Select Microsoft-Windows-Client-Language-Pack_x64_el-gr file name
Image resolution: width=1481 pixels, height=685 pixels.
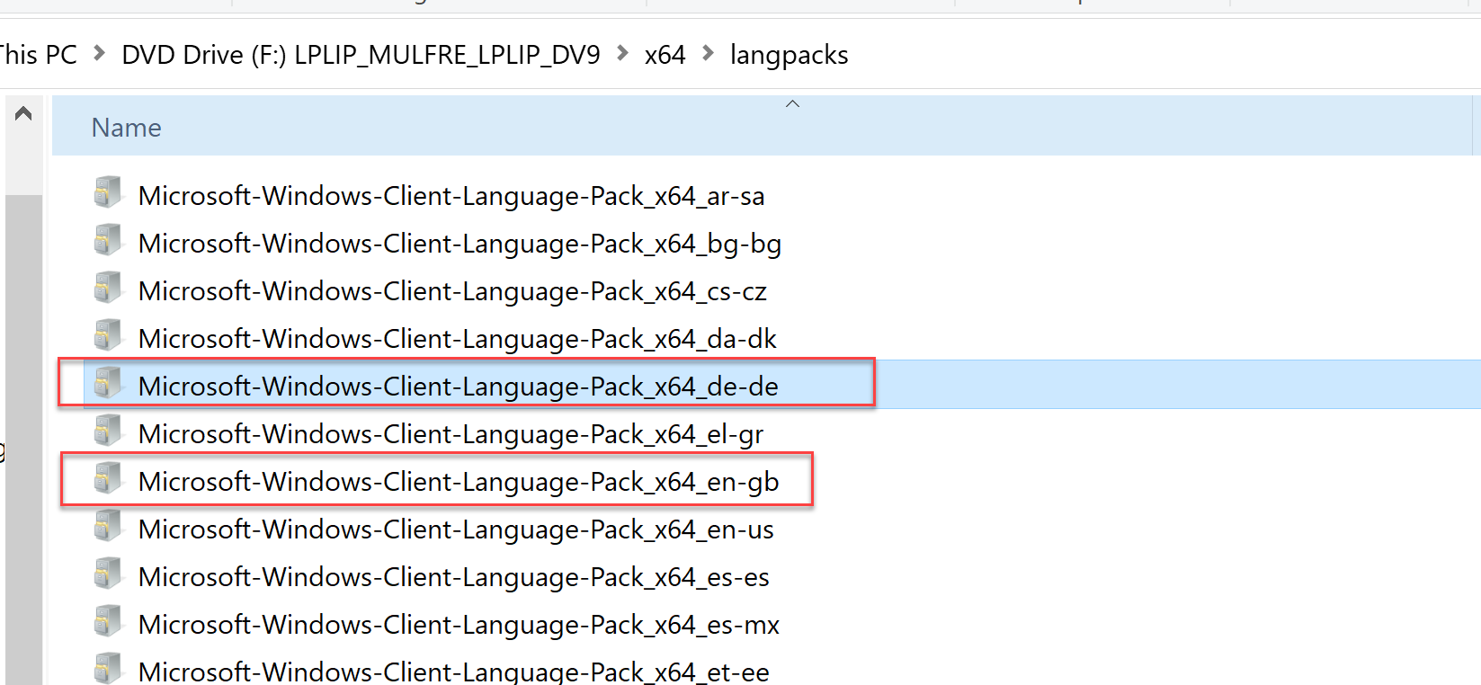pos(451,435)
